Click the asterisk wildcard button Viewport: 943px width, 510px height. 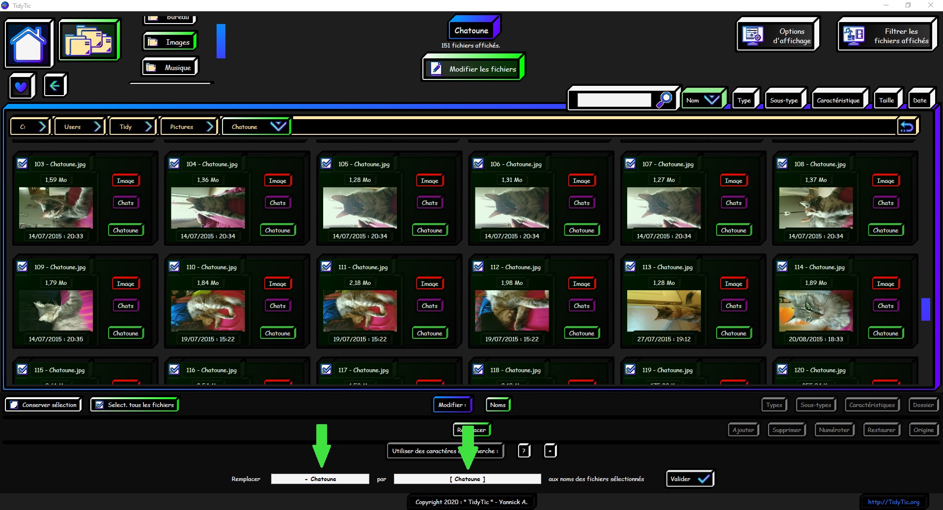pyautogui.click(x=550, y=451)
